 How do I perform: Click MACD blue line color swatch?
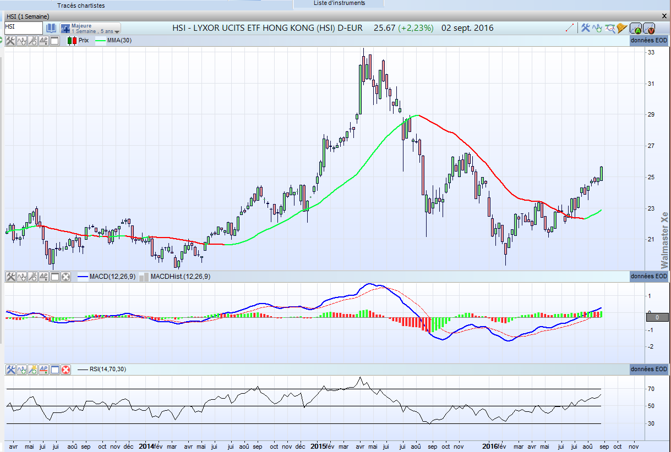pos(83,277)
